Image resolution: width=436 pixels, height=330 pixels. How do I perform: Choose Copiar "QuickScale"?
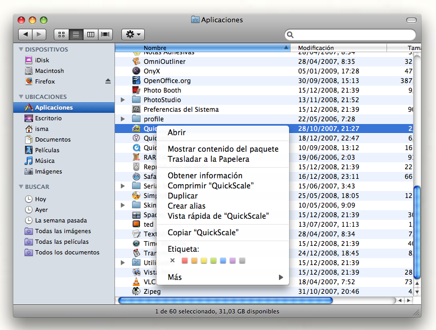(223, 233)
